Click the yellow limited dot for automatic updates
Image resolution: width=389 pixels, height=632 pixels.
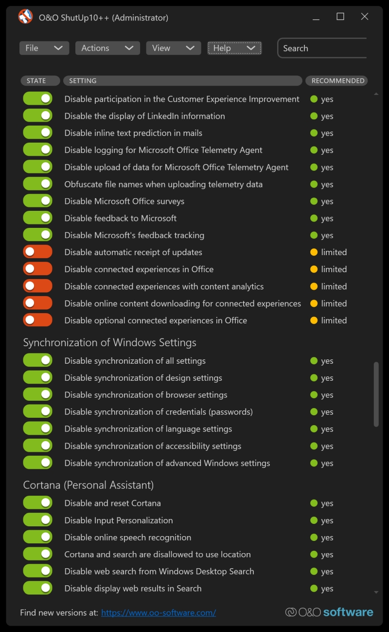pos(314,252)
